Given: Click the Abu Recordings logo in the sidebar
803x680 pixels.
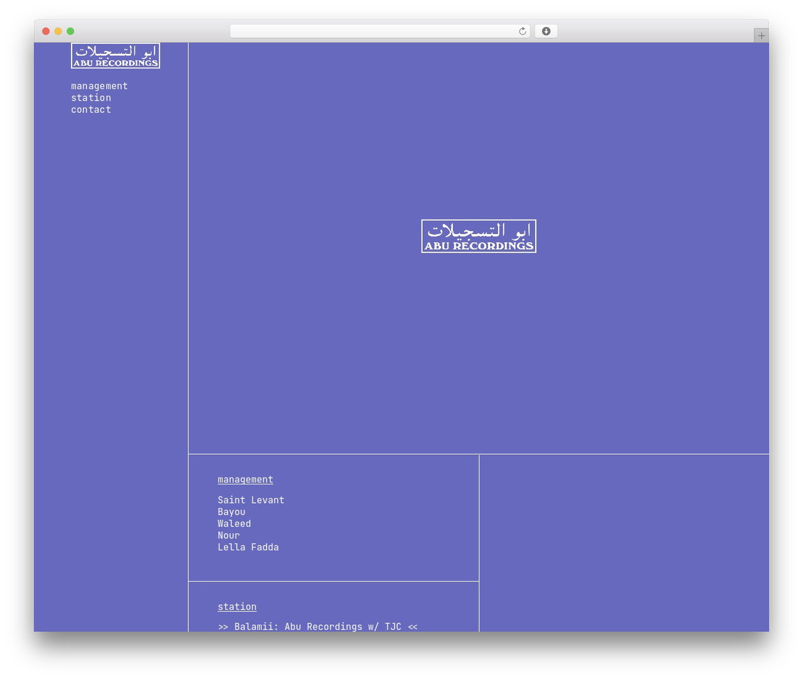Looking at the screenshot, I should pos(115,56).
